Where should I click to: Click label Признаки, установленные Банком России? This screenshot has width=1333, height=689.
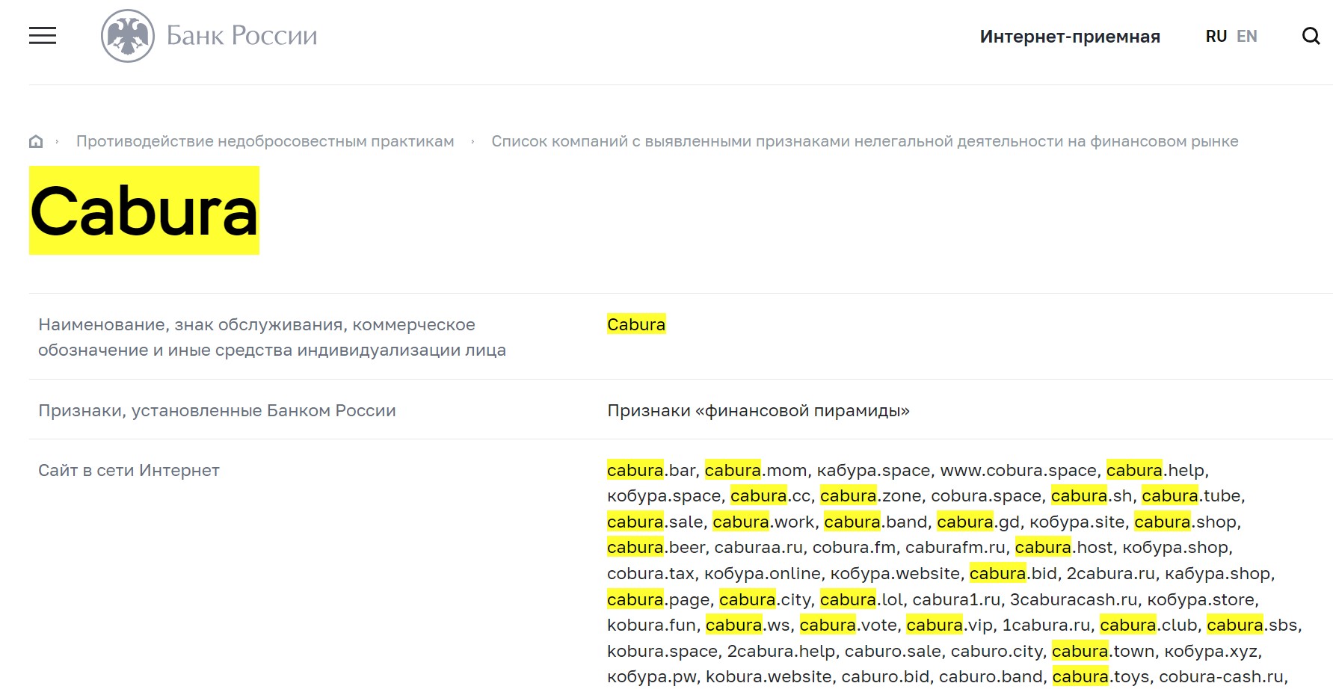[x=217, y=410]
